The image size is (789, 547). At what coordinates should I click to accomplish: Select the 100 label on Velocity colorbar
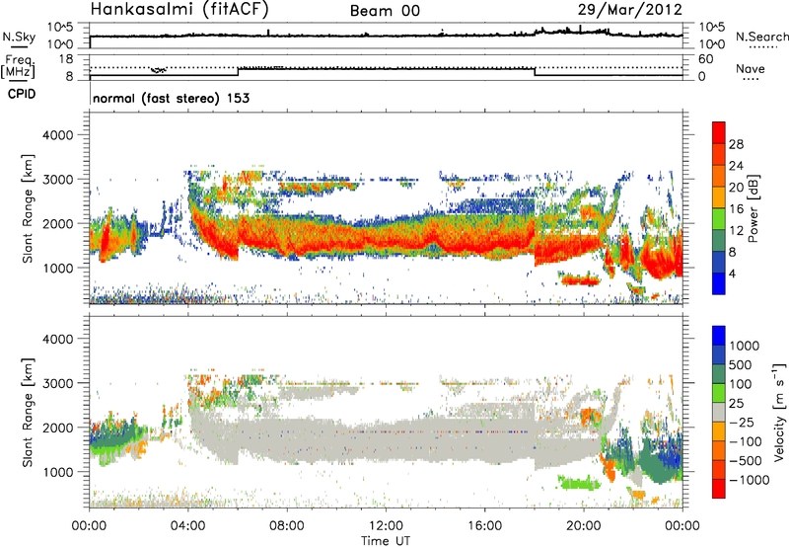click(741, 384)
